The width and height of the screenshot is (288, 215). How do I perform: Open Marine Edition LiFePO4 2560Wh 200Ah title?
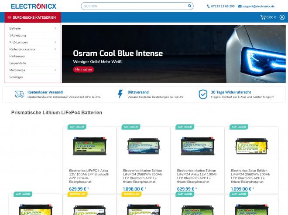pos(143,176)
